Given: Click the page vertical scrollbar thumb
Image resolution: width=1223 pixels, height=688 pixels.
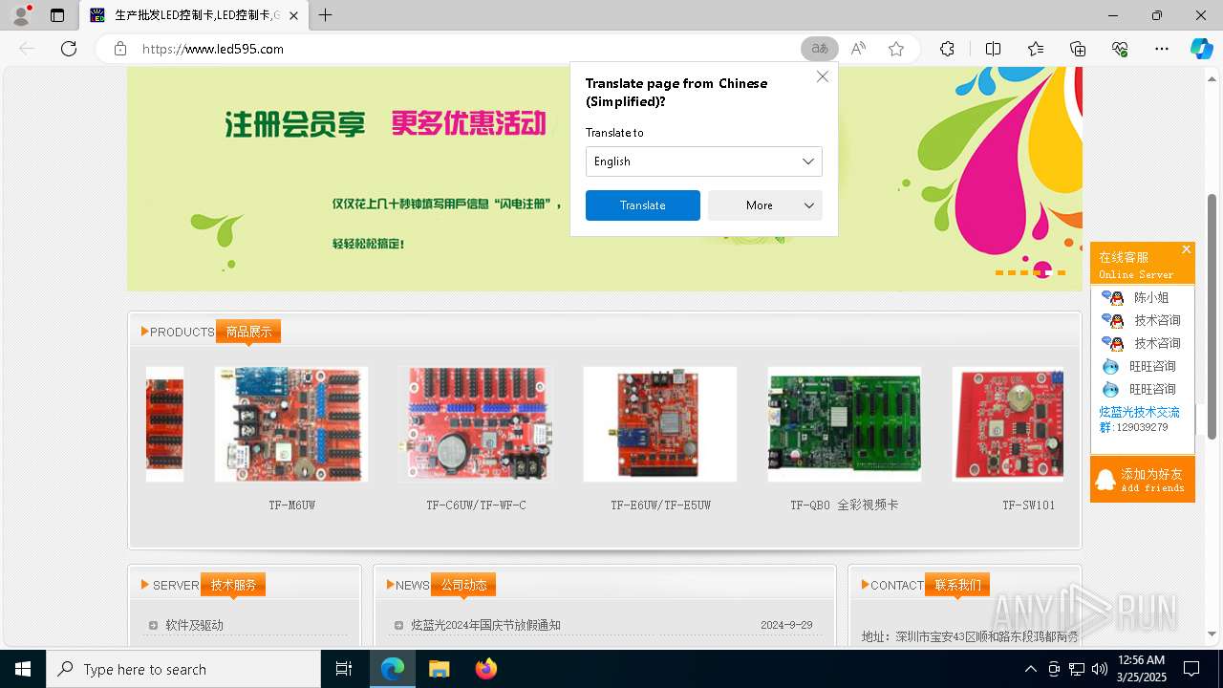Looking at the screenshot, I should point(1212,315).
